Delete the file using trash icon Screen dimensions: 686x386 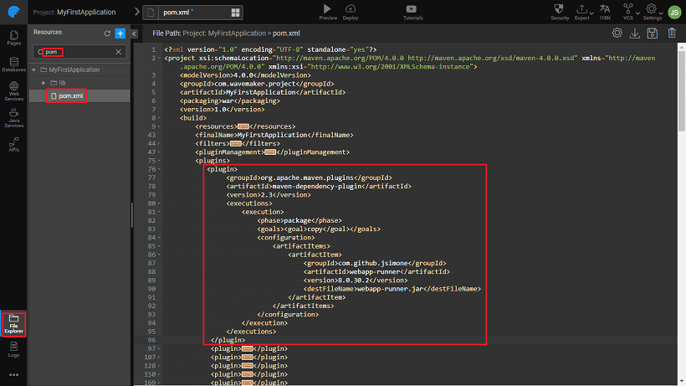[x=673, y=33]
